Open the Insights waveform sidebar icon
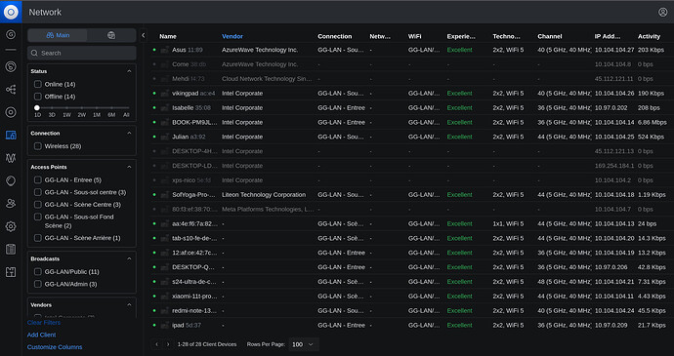Screen dimensions: 674x356 click(11, 158)
